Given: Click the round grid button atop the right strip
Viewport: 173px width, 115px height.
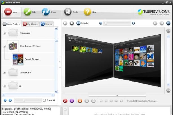Looking at the screenshot, I should click(x=168, y=31).
